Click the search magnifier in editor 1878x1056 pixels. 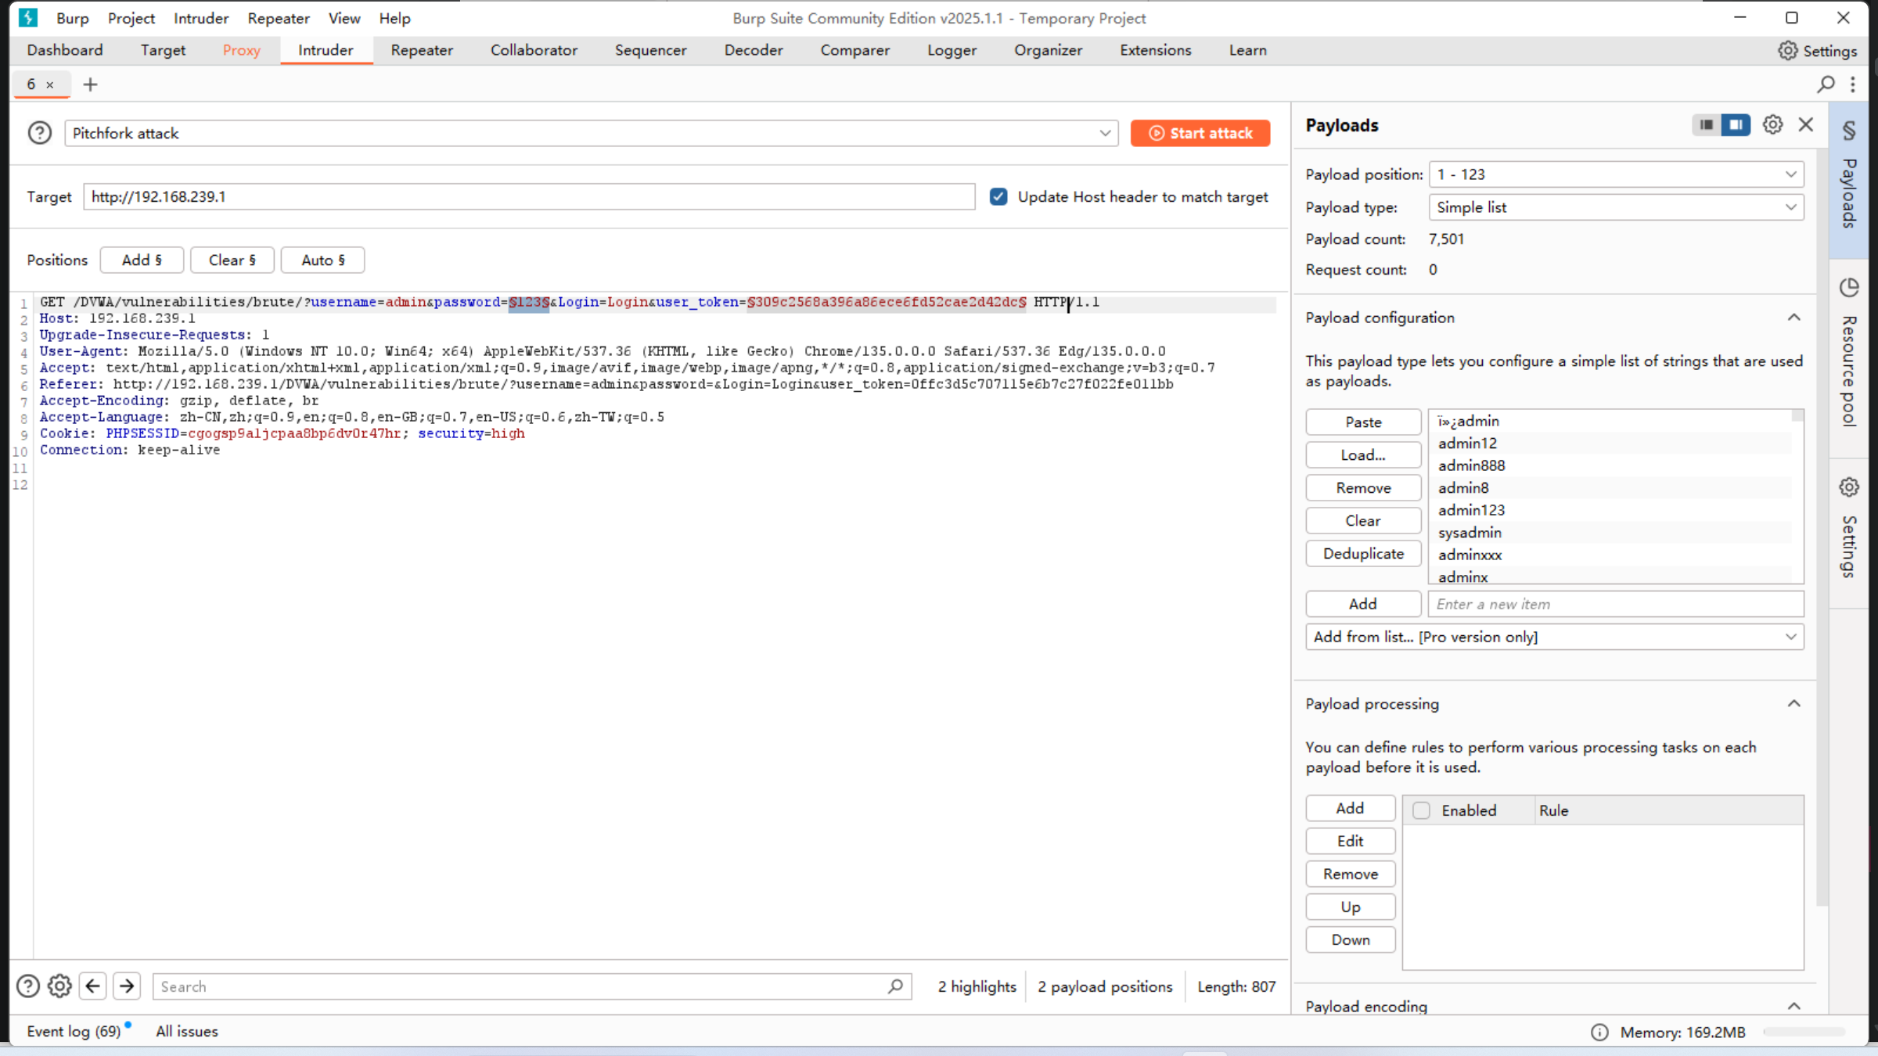[x=896, y=986]
